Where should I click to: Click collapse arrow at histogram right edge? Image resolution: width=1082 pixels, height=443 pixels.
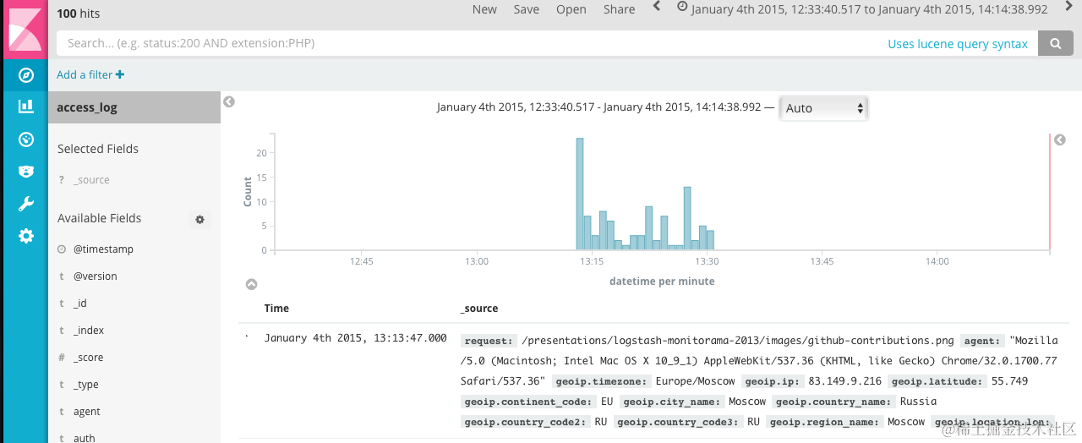[1060, 139]
